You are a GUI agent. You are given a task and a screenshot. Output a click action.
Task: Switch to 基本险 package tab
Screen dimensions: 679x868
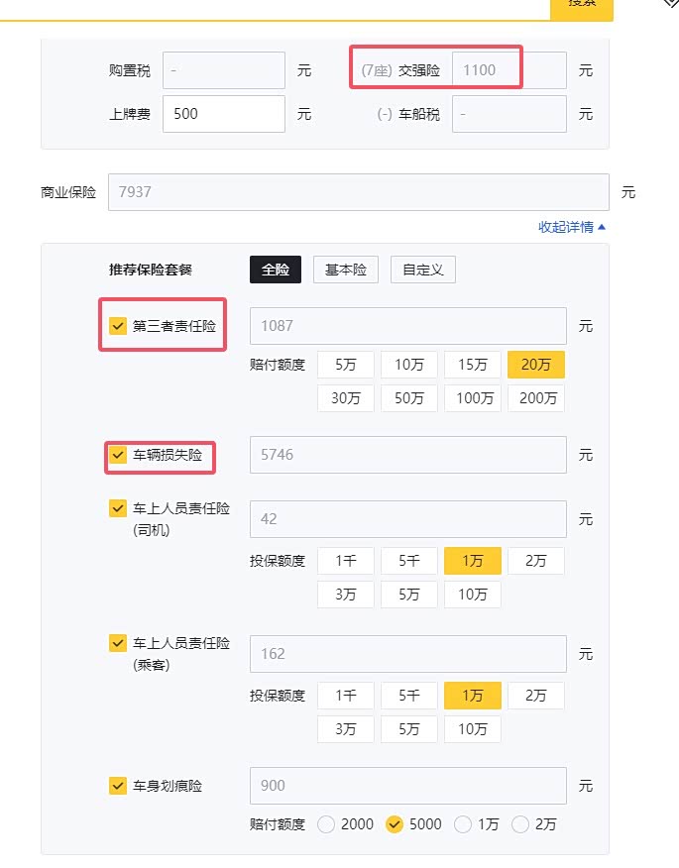click(x=346, y=270)
